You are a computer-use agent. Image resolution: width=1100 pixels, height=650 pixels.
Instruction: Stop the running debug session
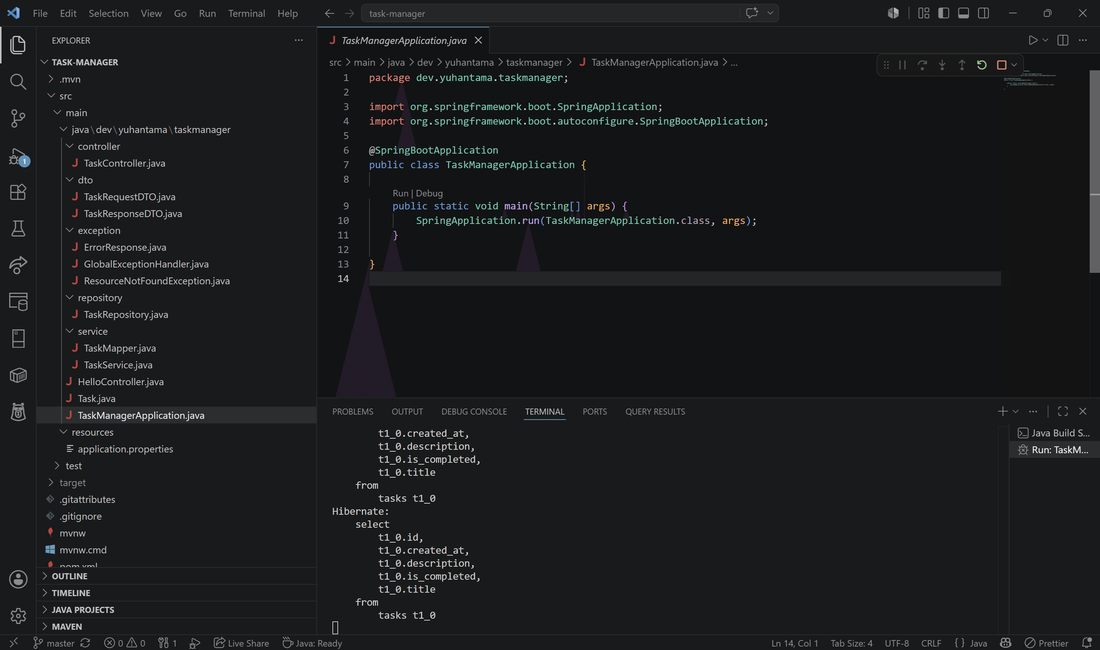tap(1001, 65)
